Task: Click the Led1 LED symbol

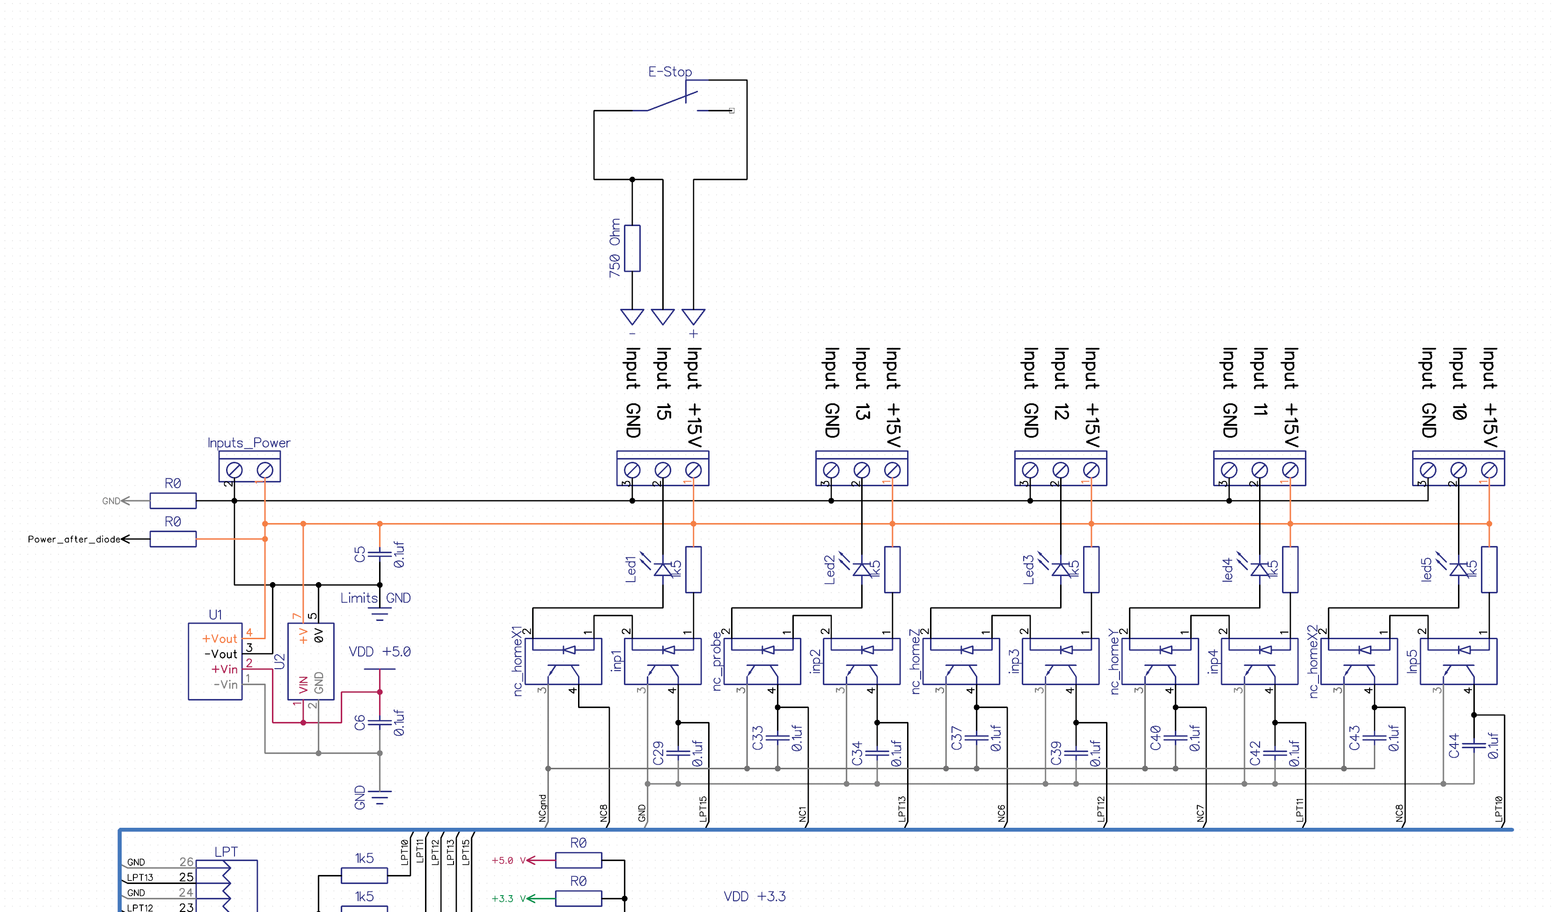Action: tap(662, 569)
